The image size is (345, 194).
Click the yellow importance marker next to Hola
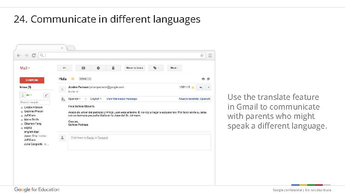click(x=73, y=79)
